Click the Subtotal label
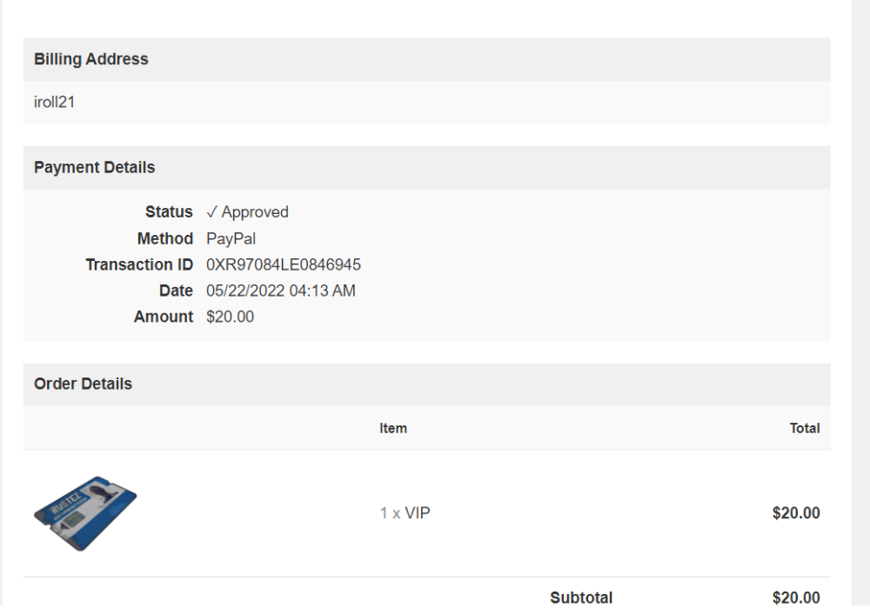Viewport: 870px width, 615px height. coord(581,598)
